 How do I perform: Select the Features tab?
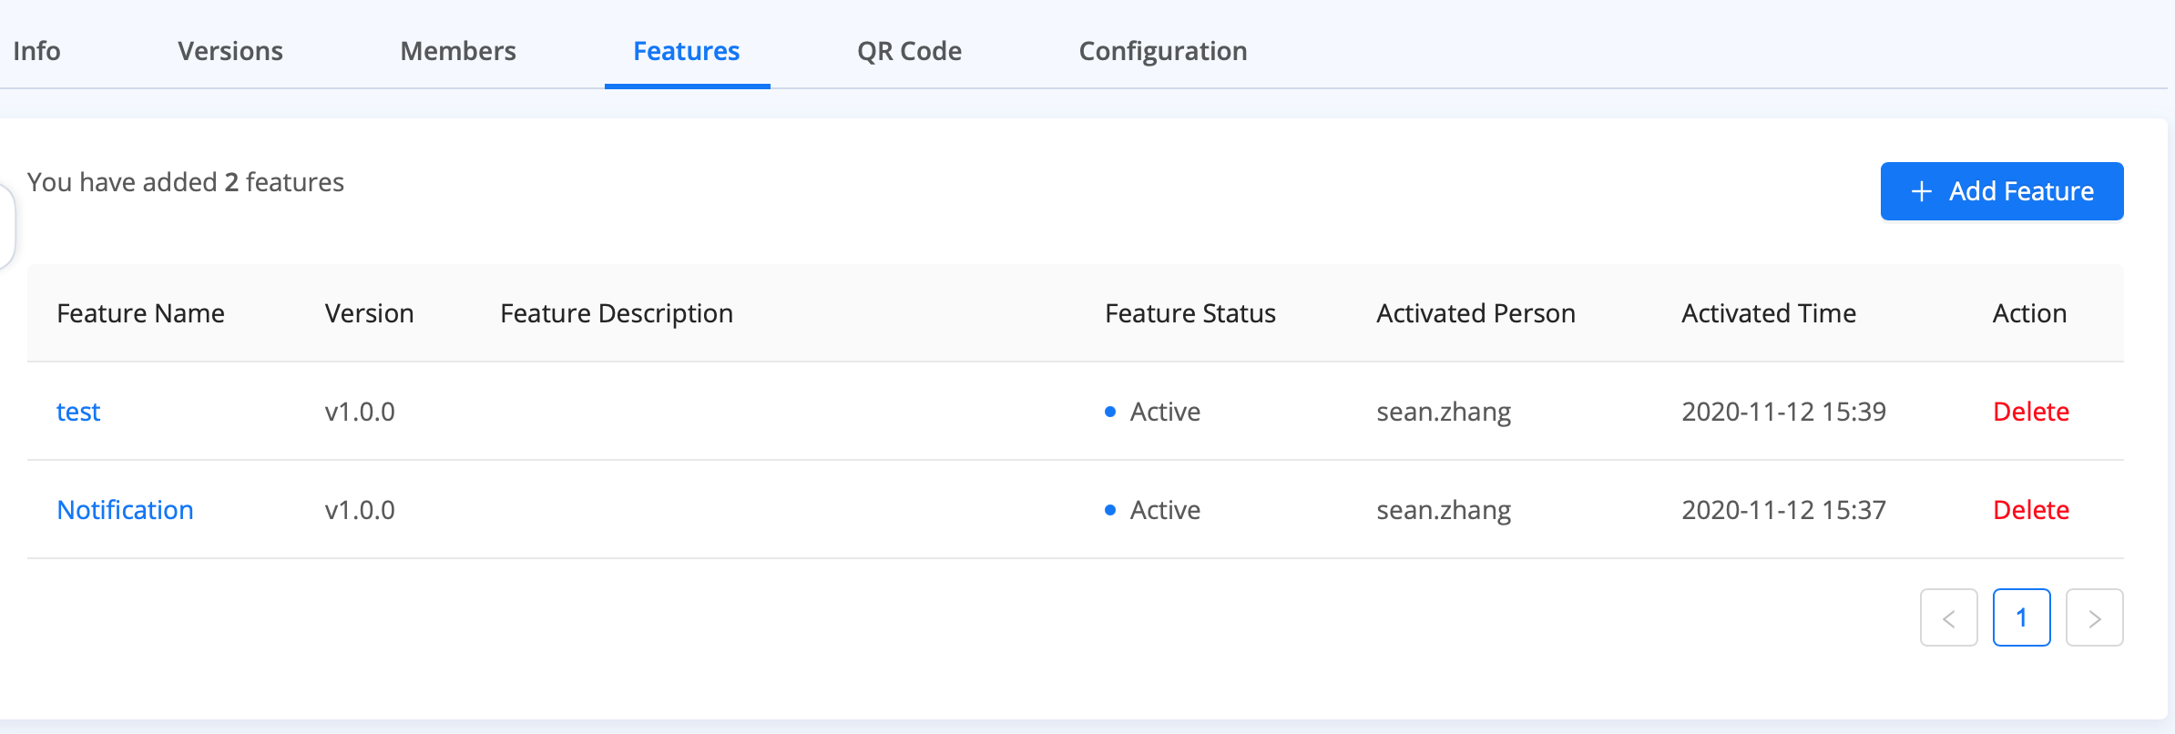687,51
